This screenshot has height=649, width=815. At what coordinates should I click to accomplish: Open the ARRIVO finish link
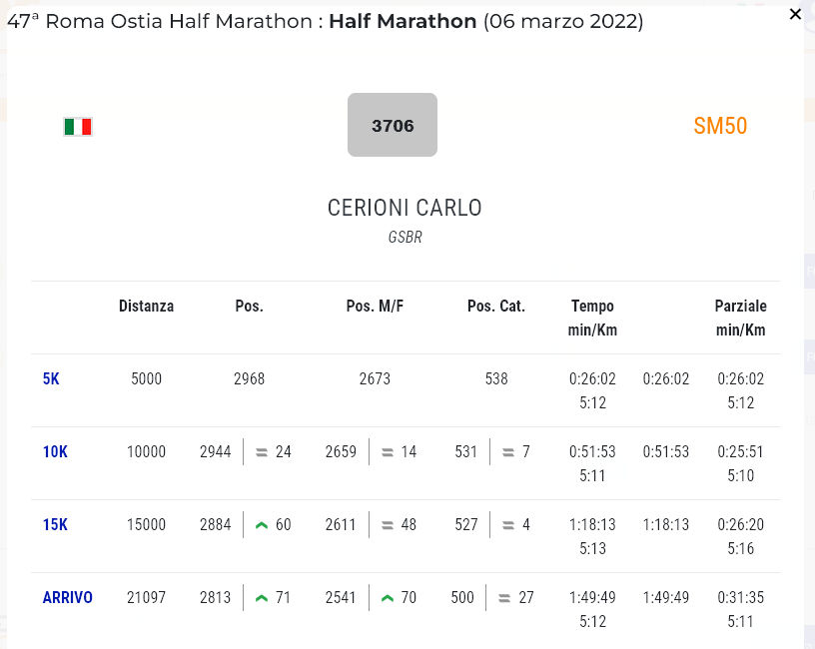click(67, 598)
